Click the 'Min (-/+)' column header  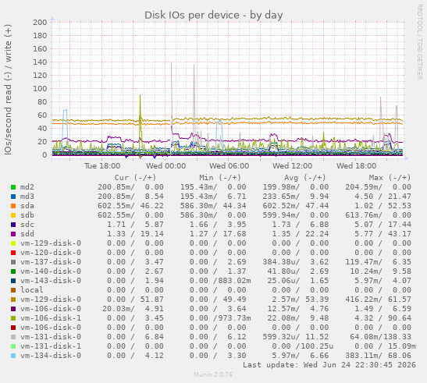(x=220, y=178)
